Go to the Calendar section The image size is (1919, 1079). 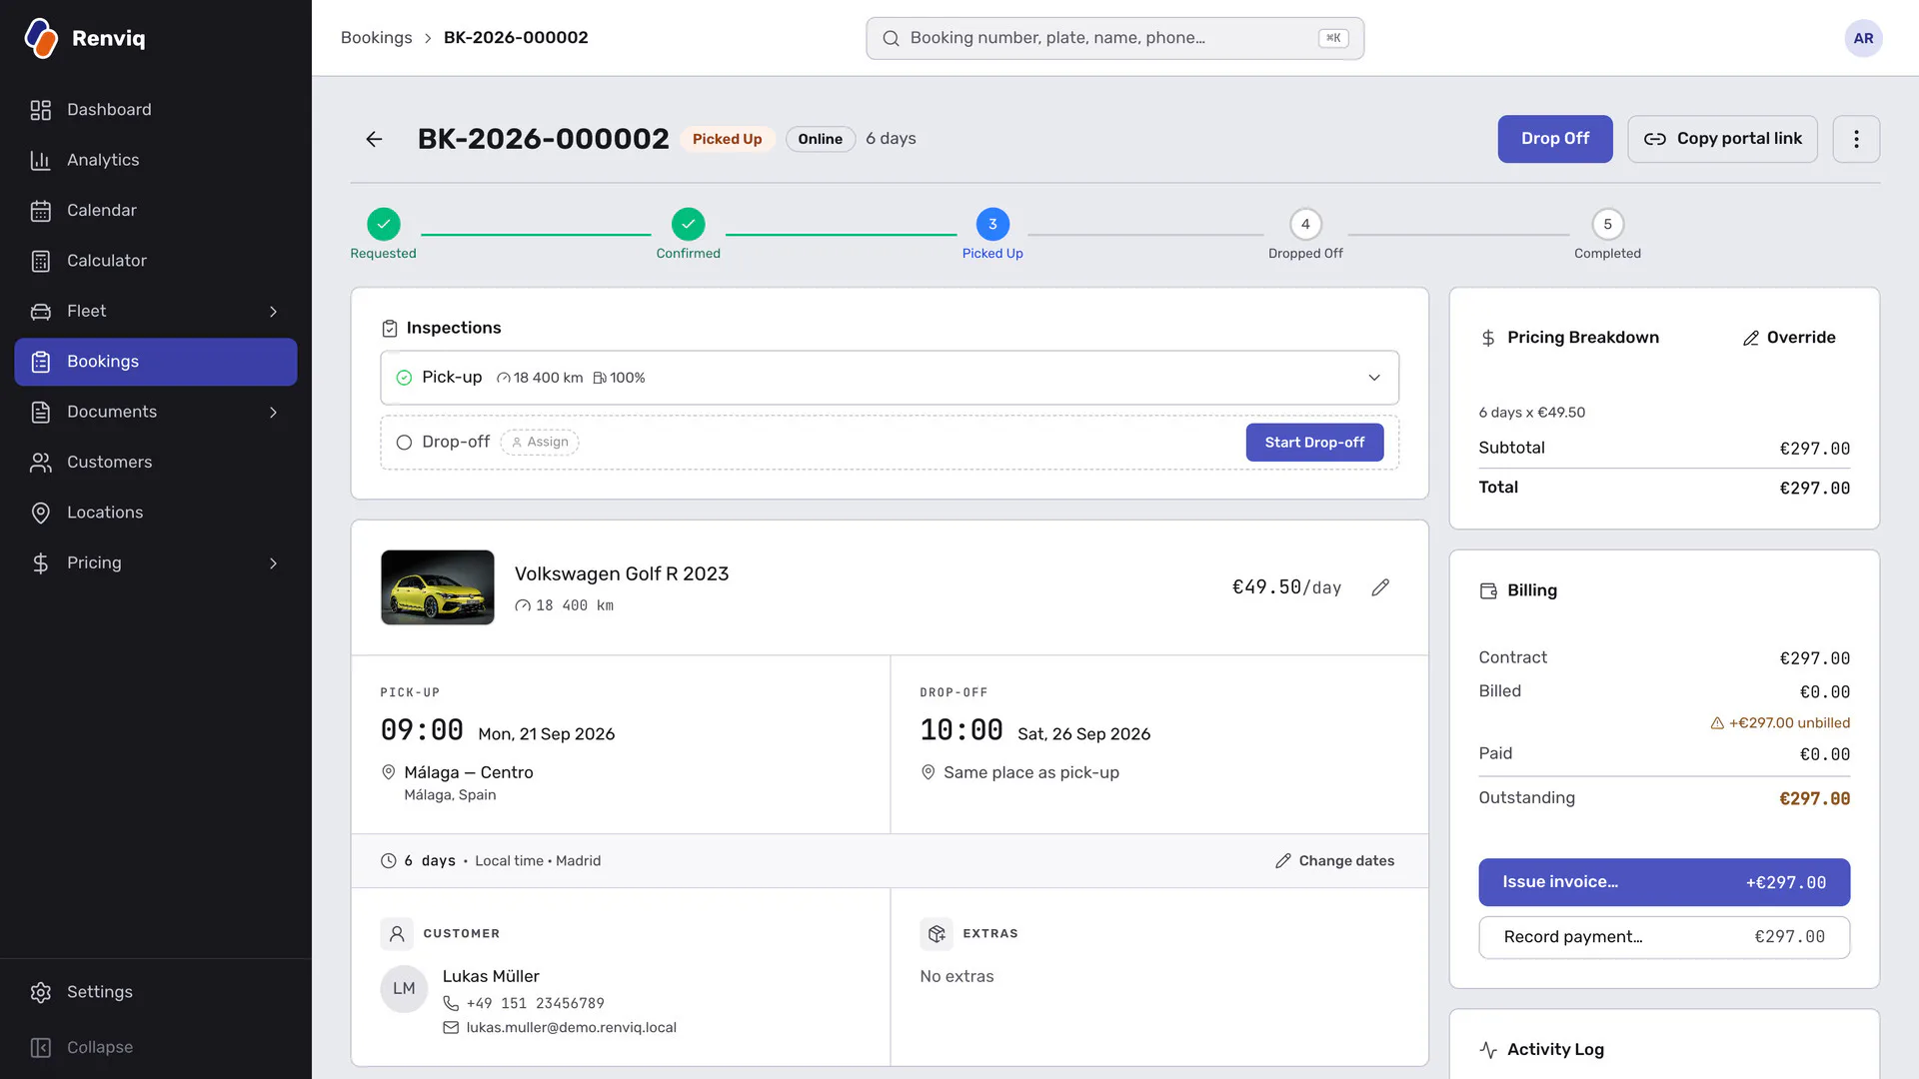155,211
